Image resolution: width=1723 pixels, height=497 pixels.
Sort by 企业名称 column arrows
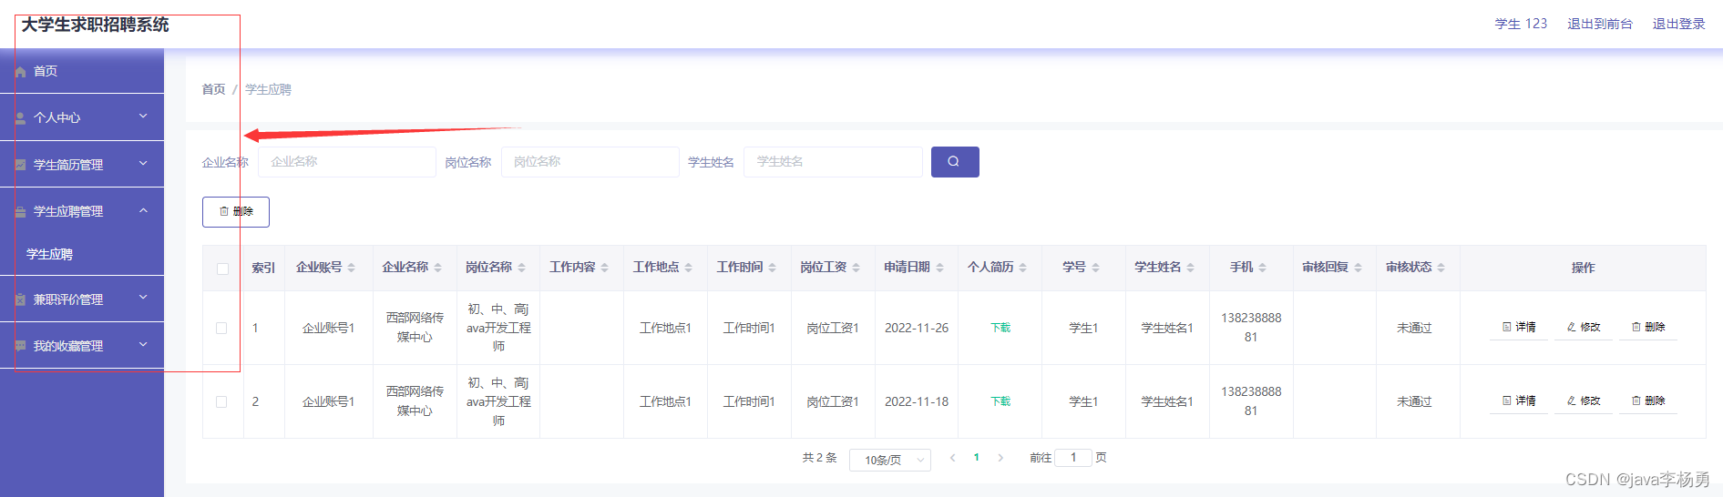437,268
